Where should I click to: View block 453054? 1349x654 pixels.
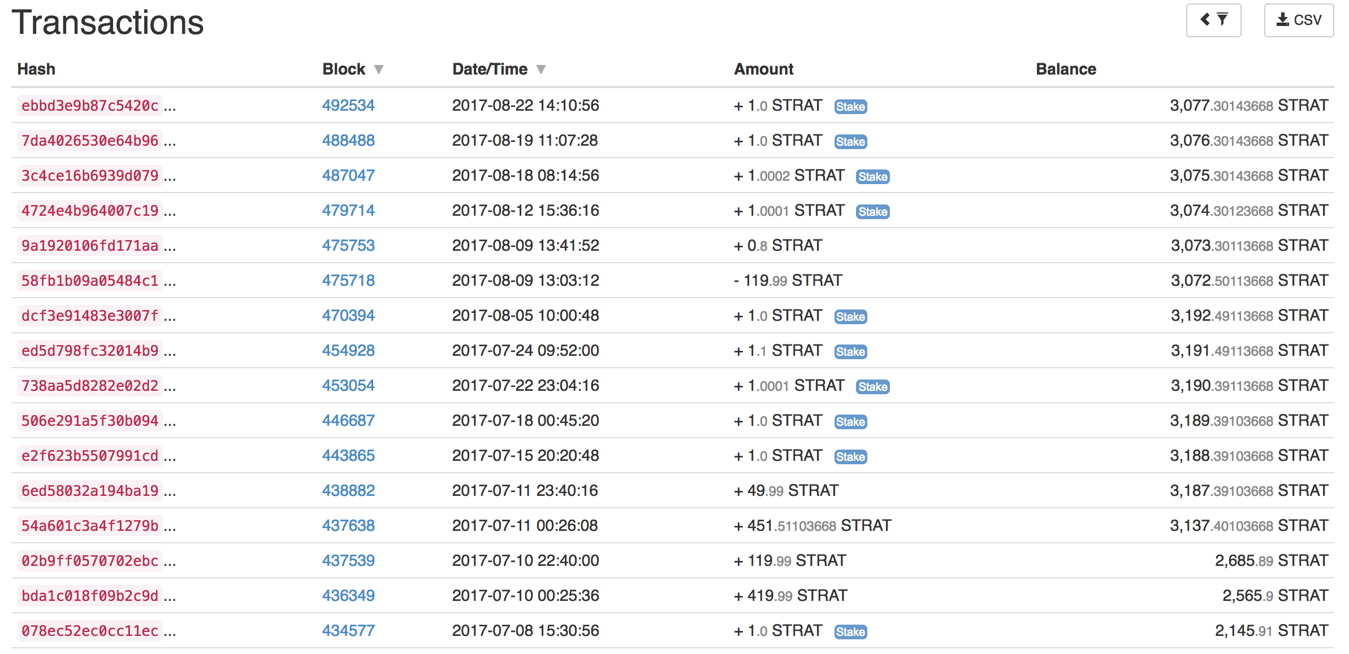[x=348, y=386]
